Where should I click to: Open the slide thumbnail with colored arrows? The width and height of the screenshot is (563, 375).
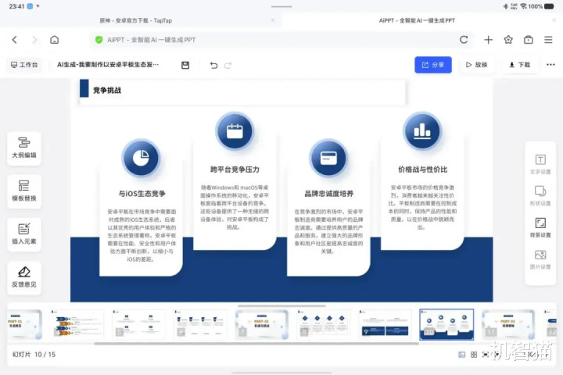(x=77, y=324)
